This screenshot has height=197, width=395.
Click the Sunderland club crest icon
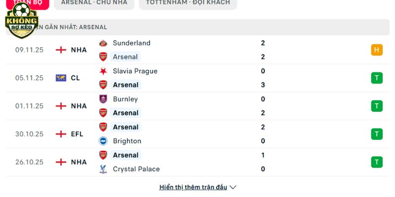pyautogui.click(x=103, y=43)
